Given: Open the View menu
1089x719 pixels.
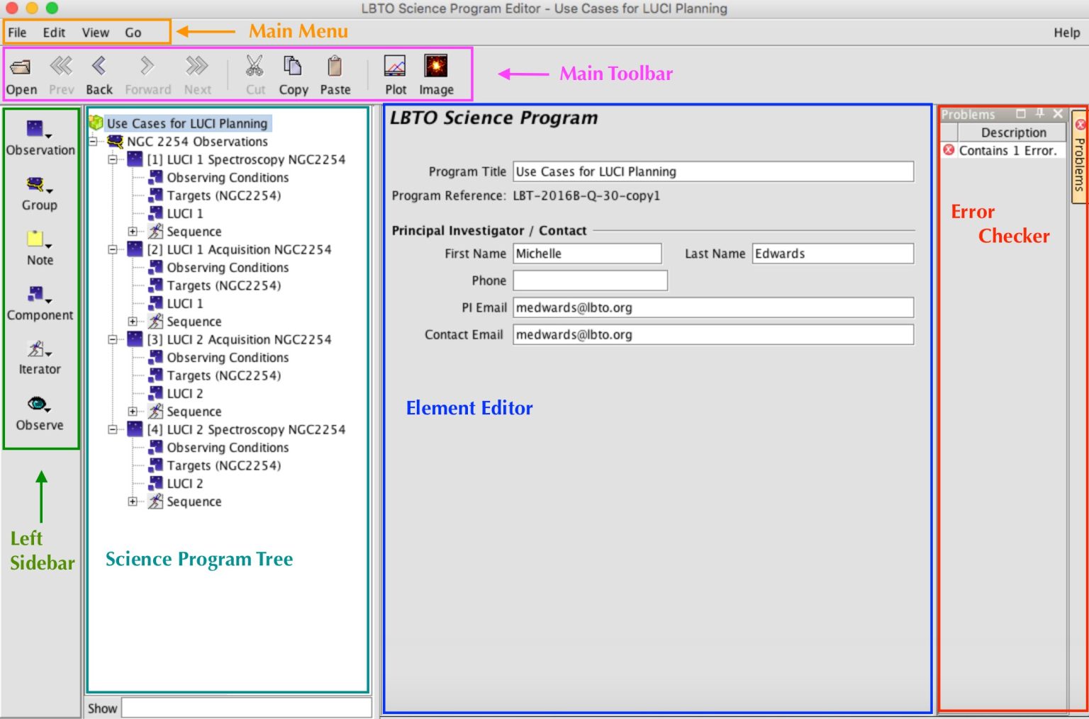Looking at the screenshot, I should pos(96,33).
